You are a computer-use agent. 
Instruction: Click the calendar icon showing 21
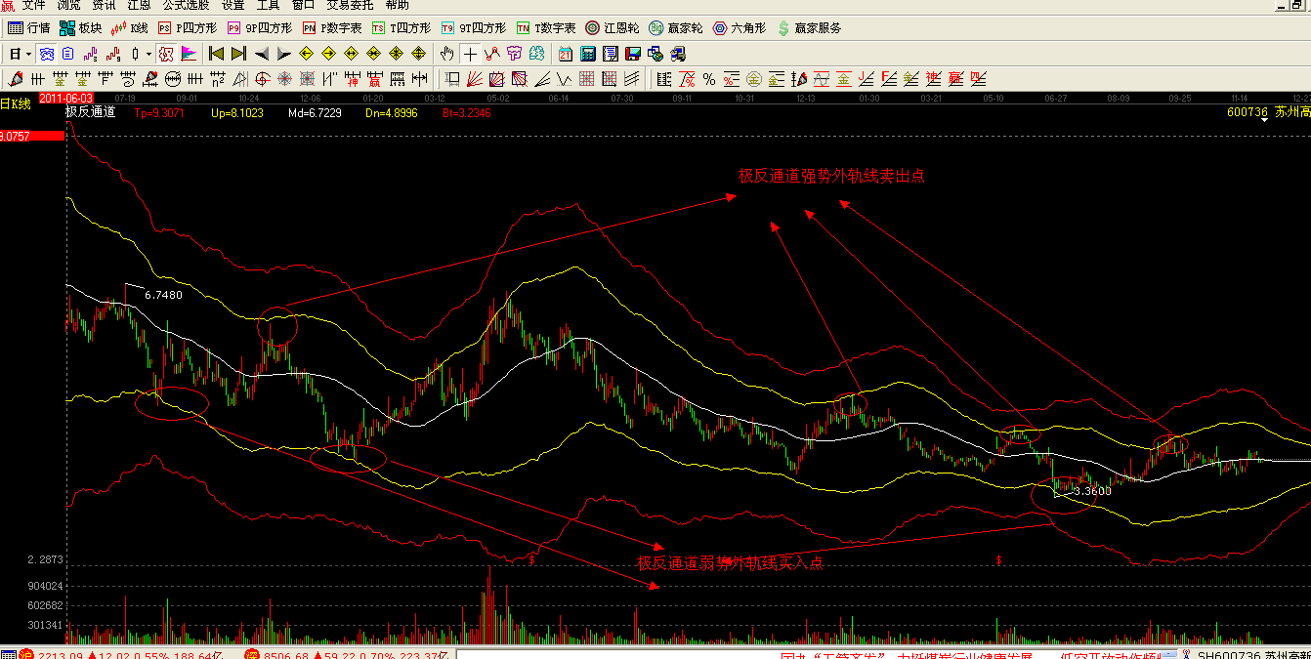pyautogui.click(x=566, y=54)
